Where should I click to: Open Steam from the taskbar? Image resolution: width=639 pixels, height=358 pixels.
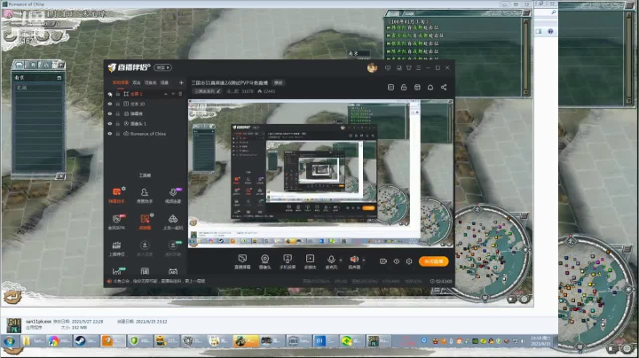[x=85, y=341]
